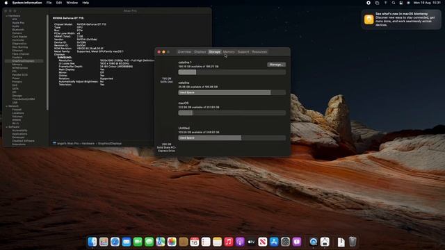Open Notes from the Dock
Viewport: 445px width, 250px height.
point(217,242)
